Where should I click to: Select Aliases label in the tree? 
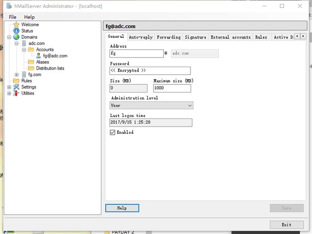click(42, 62)
